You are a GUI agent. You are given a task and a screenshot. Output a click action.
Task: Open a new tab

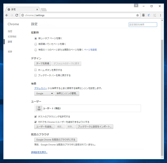click(x=44, y=10)
